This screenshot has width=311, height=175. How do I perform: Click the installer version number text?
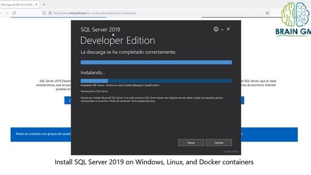pyautogui.click(x=231, y=152)
